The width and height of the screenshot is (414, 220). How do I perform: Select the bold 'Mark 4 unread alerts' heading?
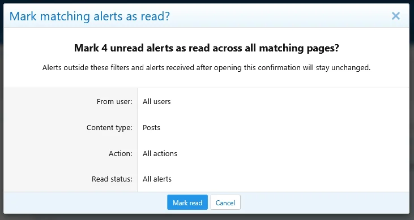[x=207, y=48]
